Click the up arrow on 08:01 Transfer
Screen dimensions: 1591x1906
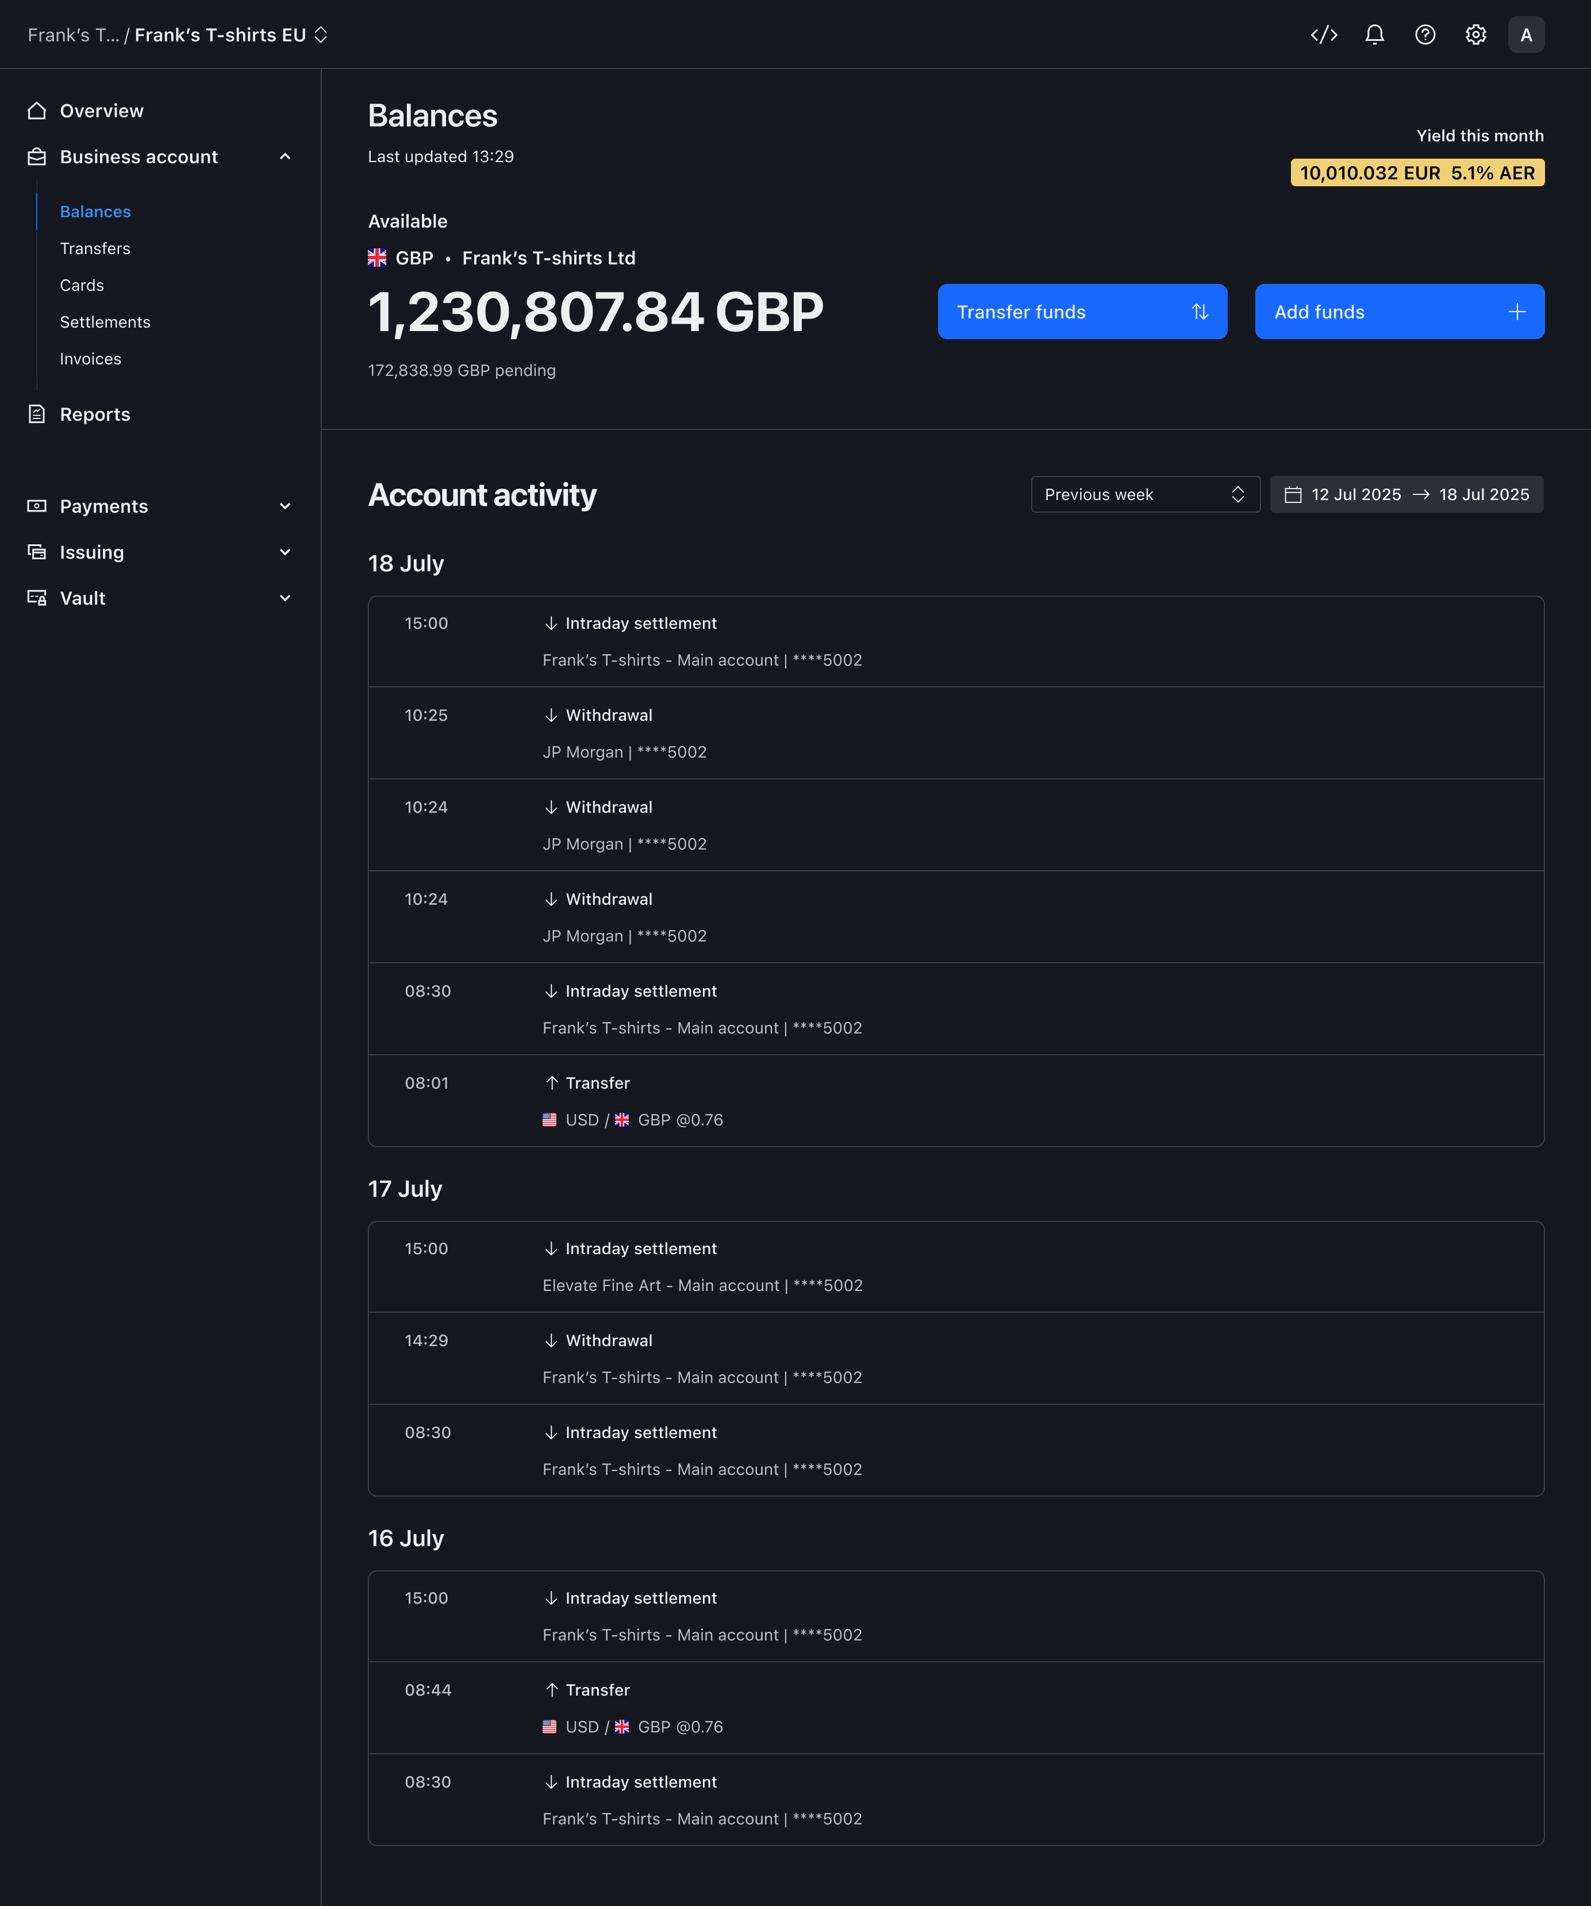point(551,1083)
